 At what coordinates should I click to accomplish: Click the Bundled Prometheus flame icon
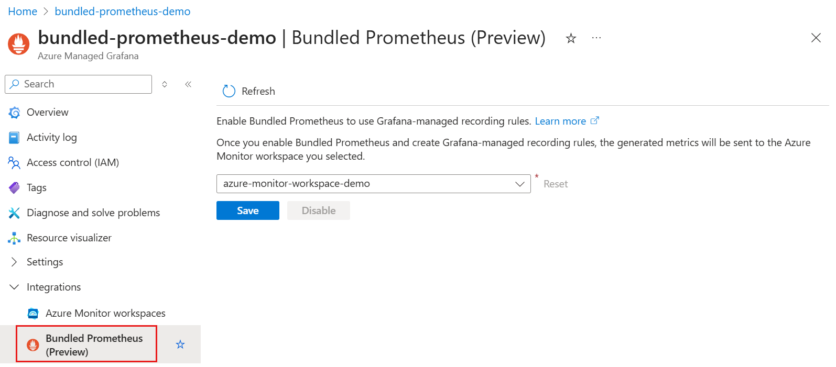pos(33,344)
